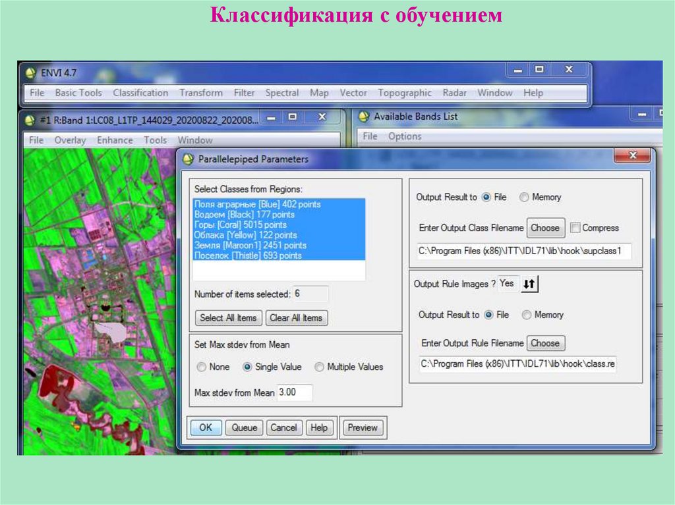Select class 'Облака [Yellow] 122 points'
The image size is (675, 505).
279,235
